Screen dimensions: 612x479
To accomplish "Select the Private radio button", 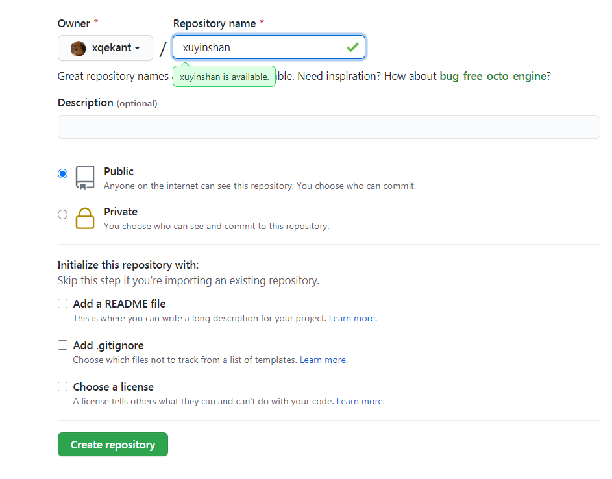I will click(x=62, y=214).
